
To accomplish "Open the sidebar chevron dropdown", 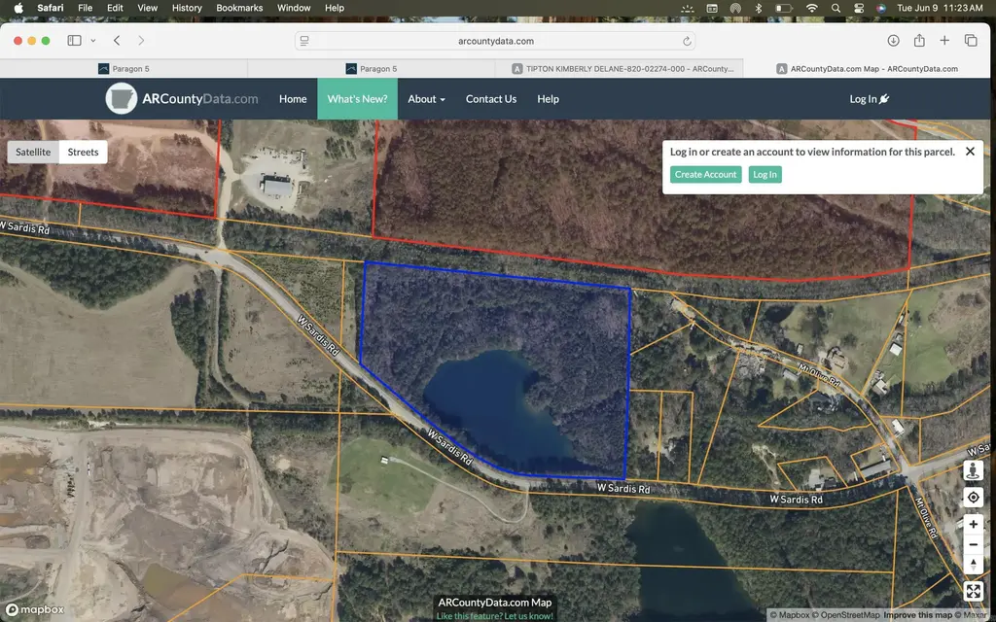I will [92, 41].
